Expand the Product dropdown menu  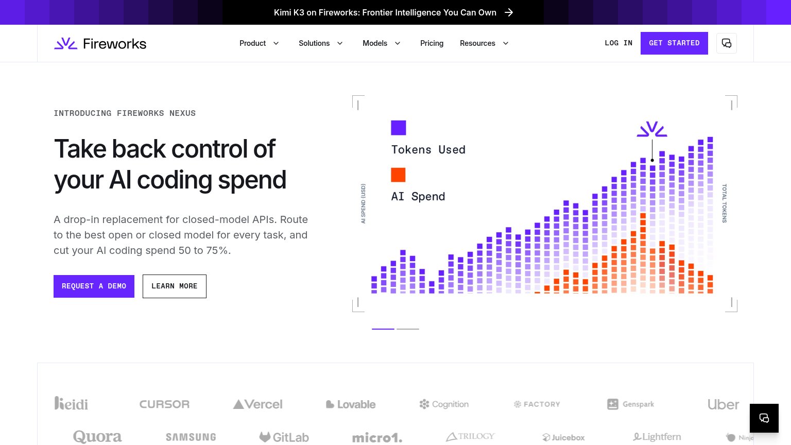[x=259, y=43]
